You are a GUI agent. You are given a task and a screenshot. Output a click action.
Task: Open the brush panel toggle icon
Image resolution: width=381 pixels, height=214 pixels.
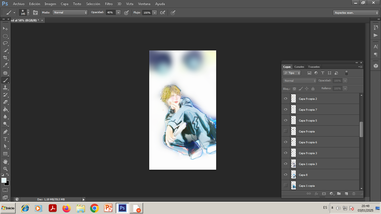click(35, 13)
